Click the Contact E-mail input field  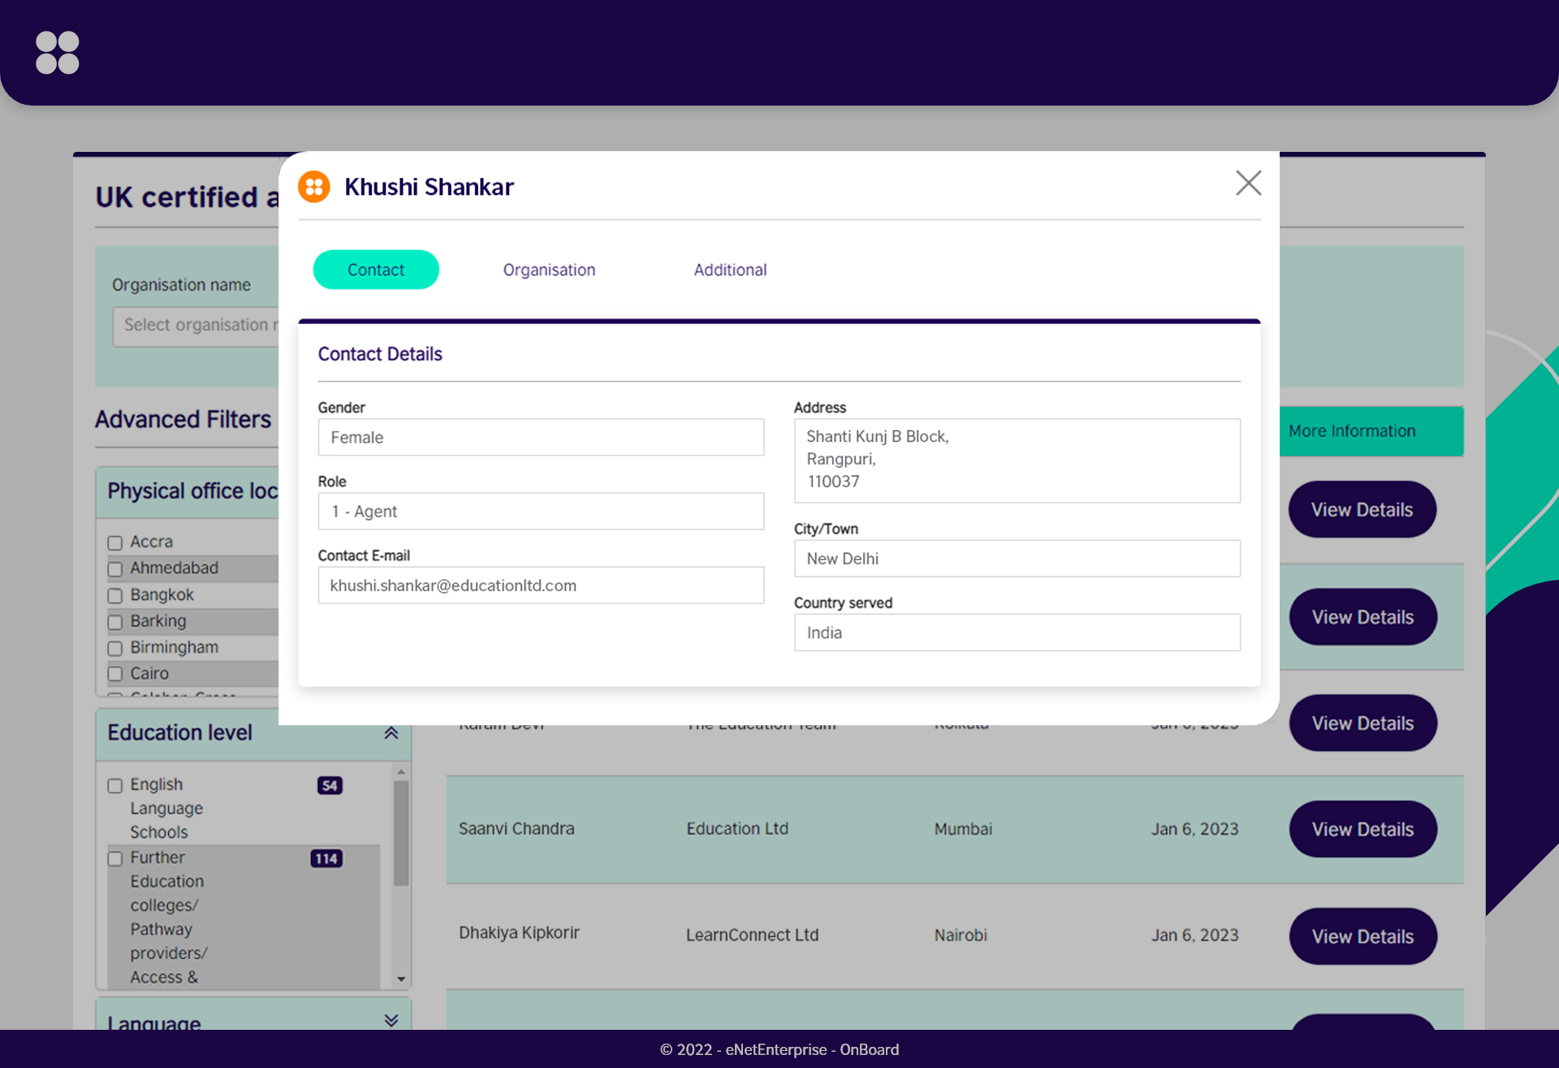[540, 585]
